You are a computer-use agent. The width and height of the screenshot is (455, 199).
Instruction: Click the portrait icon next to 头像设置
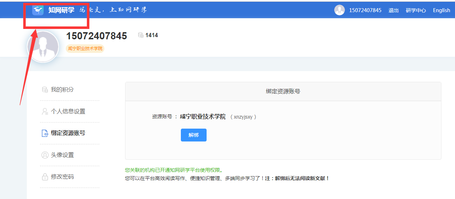(x=45, y=155)
